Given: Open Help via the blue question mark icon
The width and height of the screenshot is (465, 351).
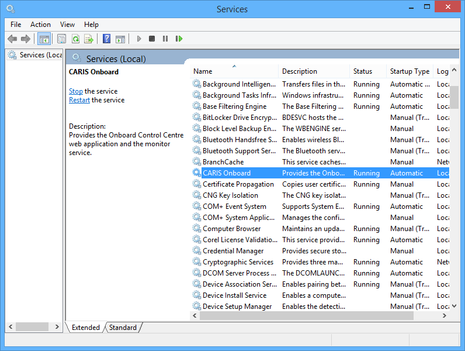Looking at the screenshot, I should [x=106, y=39].
